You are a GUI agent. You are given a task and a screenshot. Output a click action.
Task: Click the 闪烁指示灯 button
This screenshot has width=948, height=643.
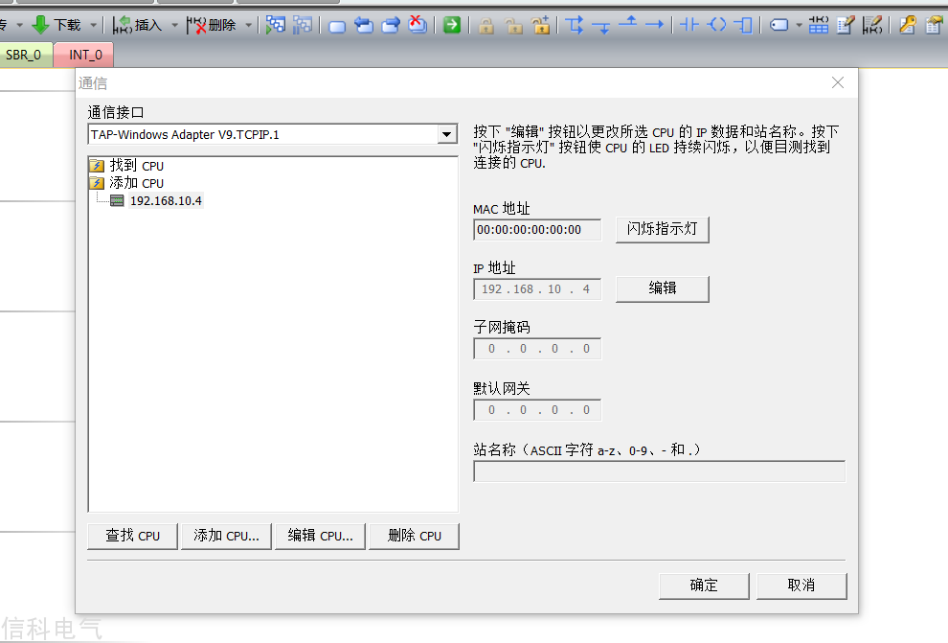pyautogui.click(x=662, y=229)
